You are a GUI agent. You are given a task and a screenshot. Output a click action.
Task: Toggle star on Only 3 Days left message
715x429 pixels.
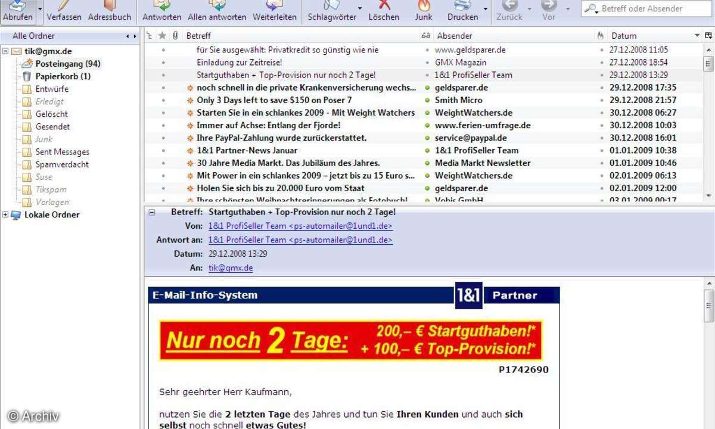[163, 100]
